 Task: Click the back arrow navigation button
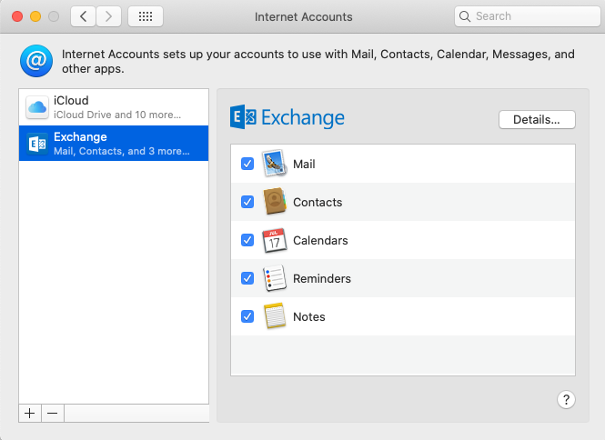point(83,16)
